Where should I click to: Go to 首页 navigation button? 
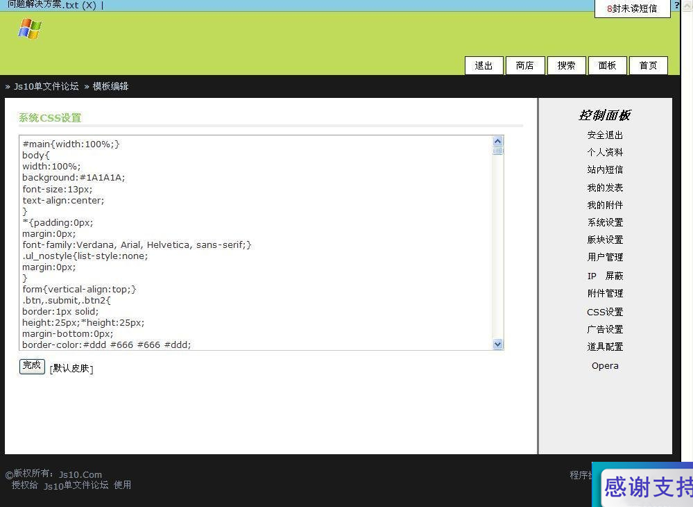coord(648,65)
